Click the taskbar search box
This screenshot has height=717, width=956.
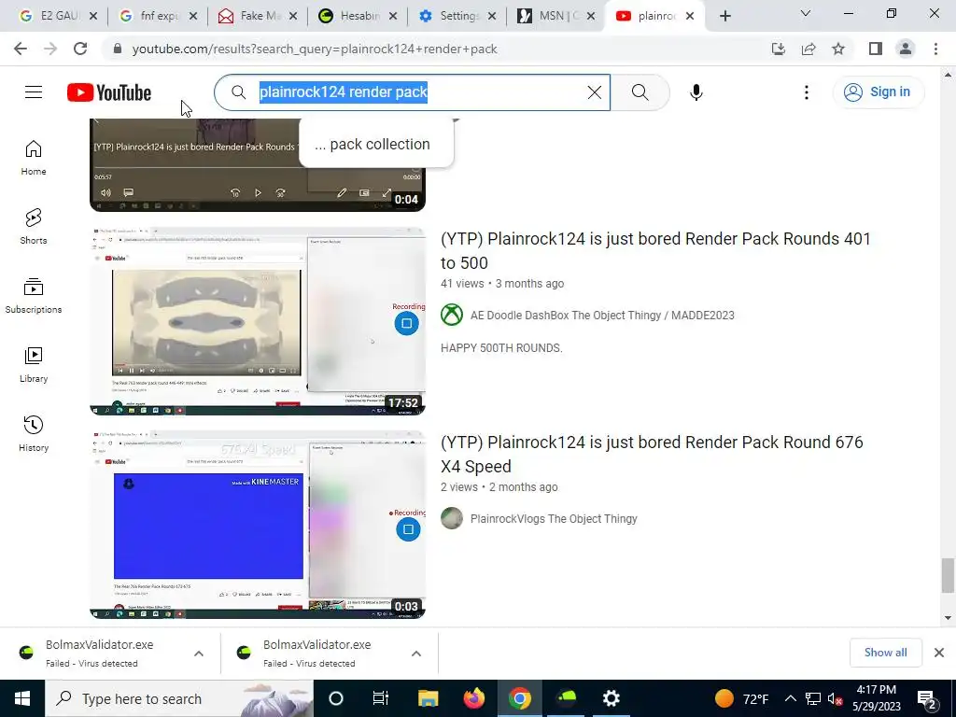[x=179, y=698]
